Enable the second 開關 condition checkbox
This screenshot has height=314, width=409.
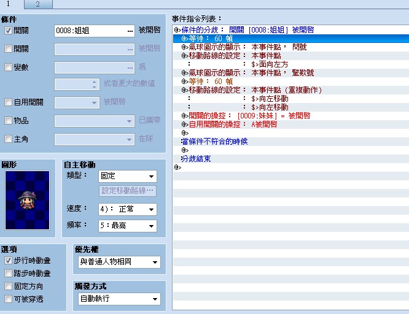click(8, 48)
